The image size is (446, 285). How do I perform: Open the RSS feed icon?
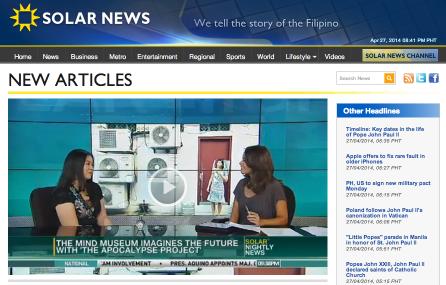click(x=408, y=78)
